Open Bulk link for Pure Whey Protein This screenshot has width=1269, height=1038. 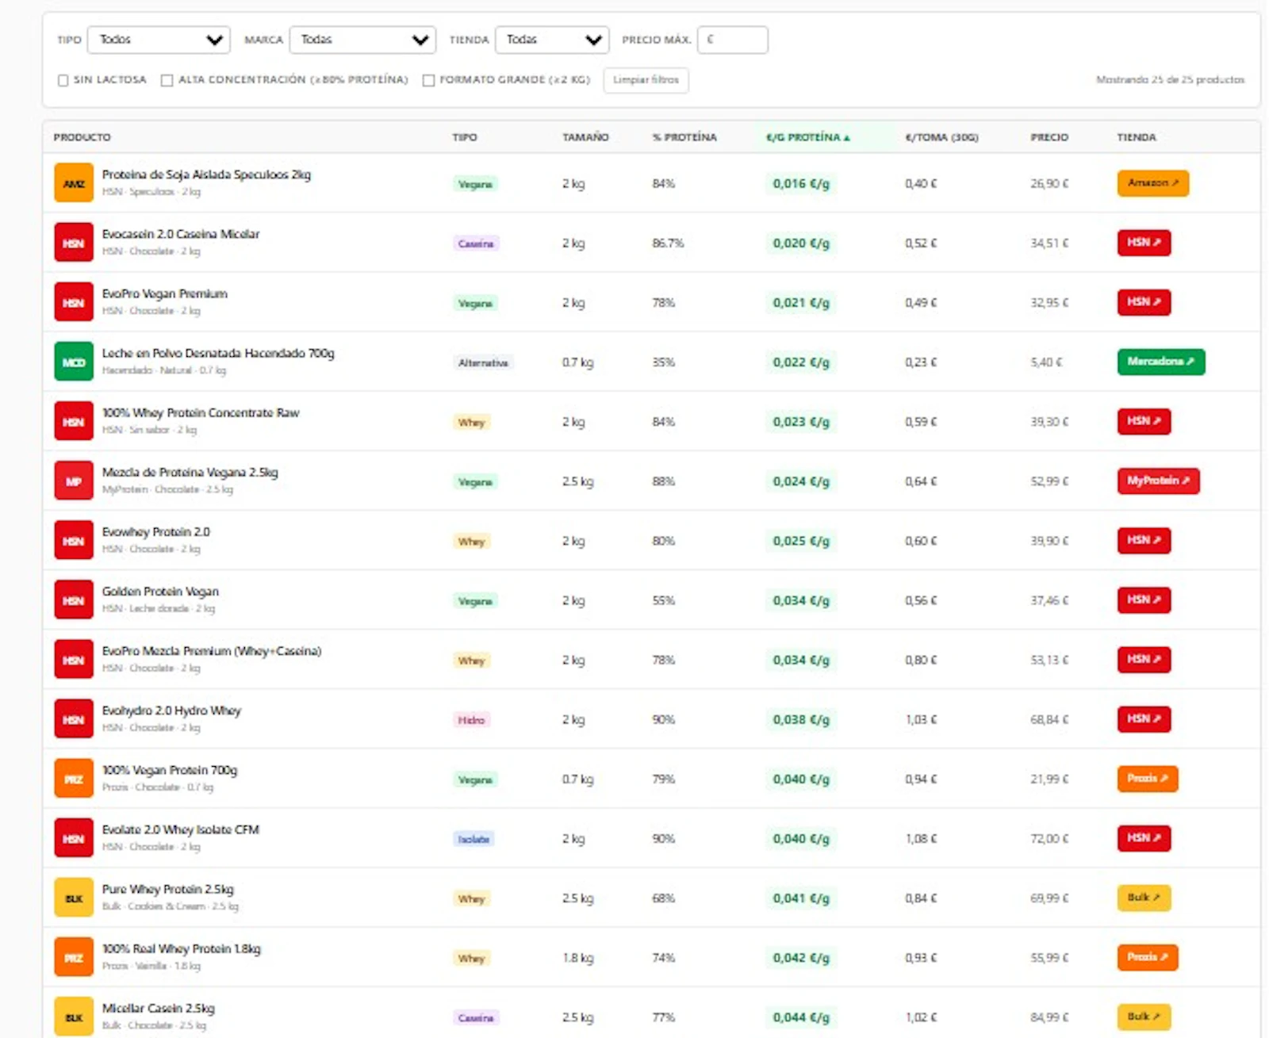[1144, 898]
